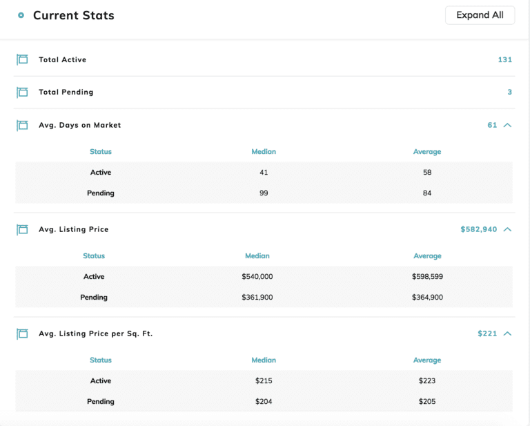Click the icon beside Avg. Listing Price per Sq. Ft.
Viewport: 530px width, 426px height.
22,333
